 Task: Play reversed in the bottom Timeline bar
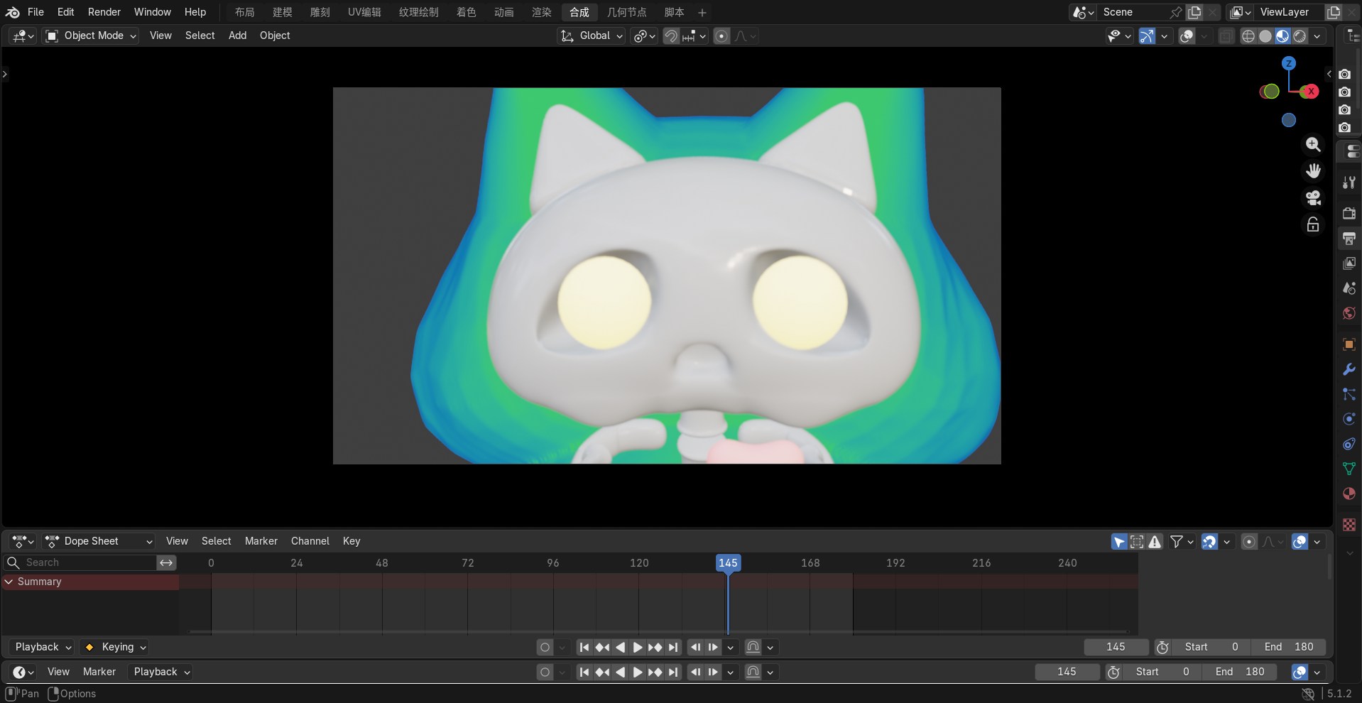click(x=620, y=672)
